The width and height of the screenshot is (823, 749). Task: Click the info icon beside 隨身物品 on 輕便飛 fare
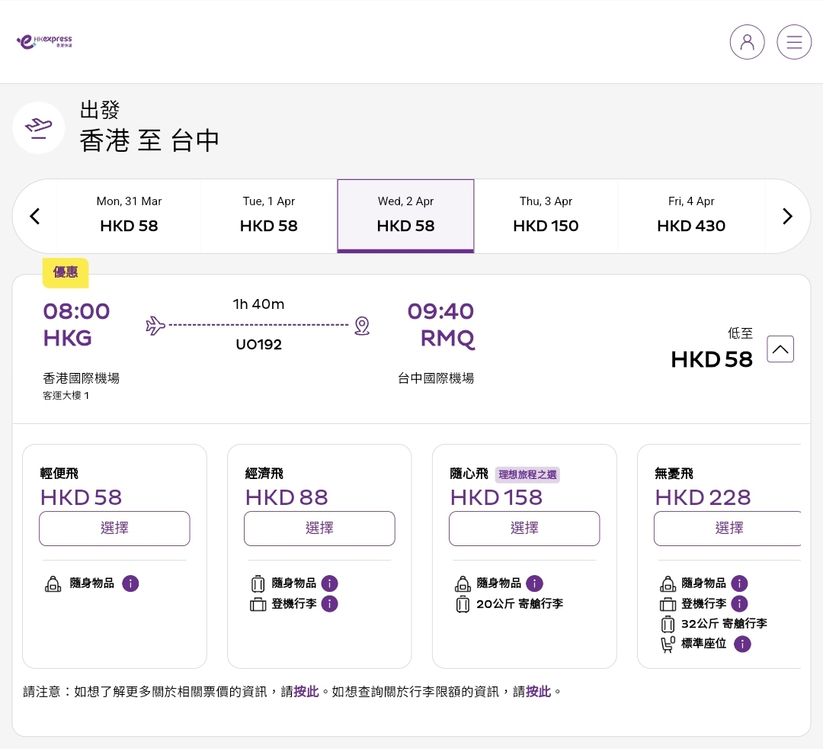[130, 583]
